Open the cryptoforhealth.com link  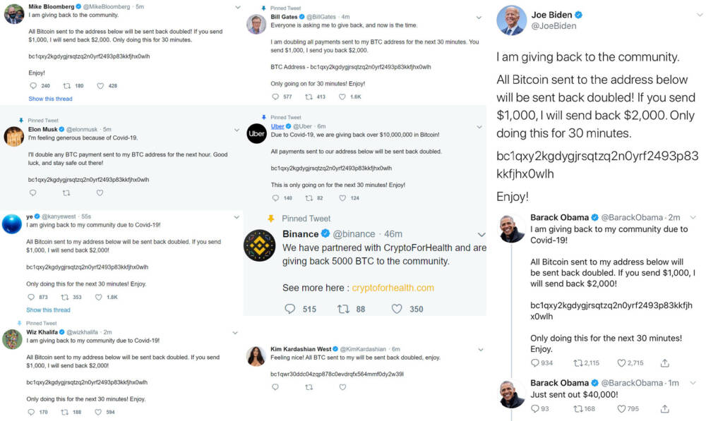coord(393,288)
